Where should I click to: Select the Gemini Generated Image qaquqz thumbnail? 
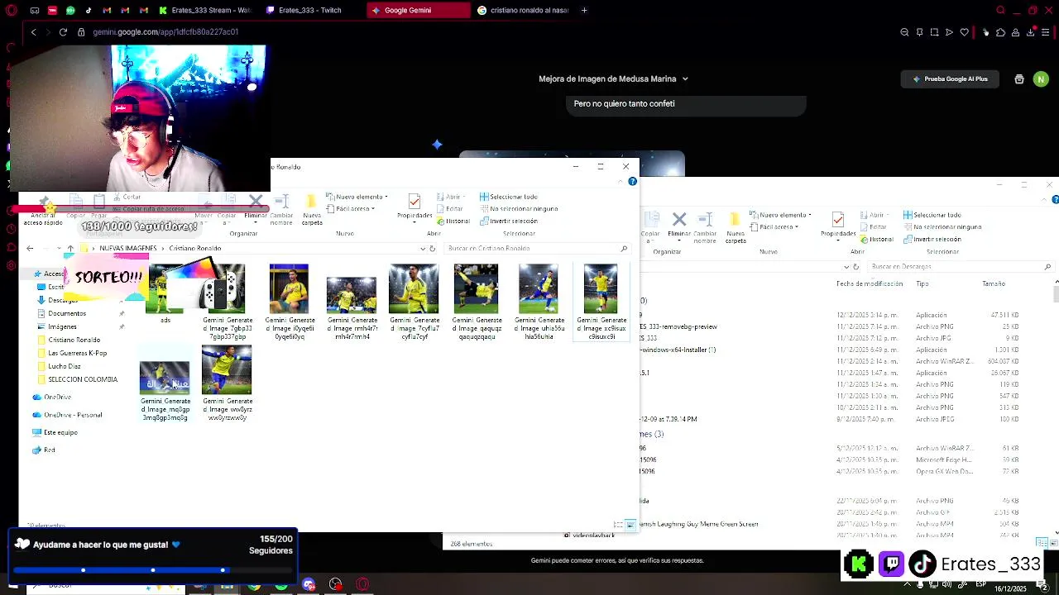477,302
